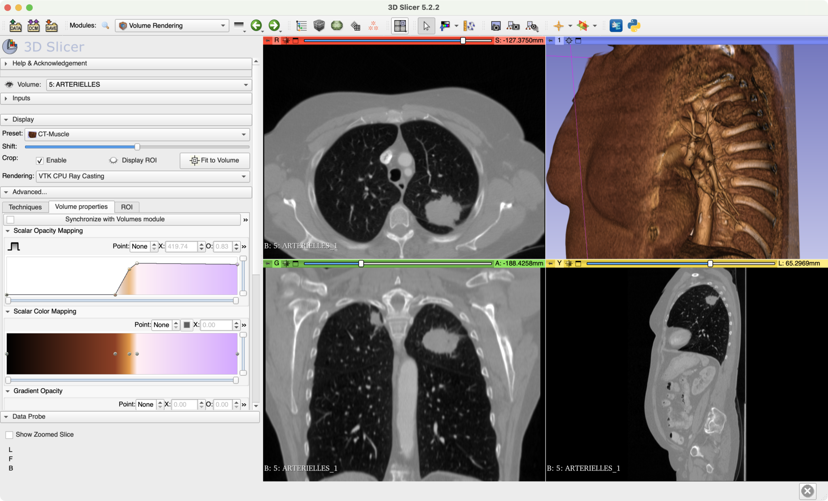This screenshot has height=501, width=828.
Task: Click the Extensions Manager icon
Action: pos(616,25)
